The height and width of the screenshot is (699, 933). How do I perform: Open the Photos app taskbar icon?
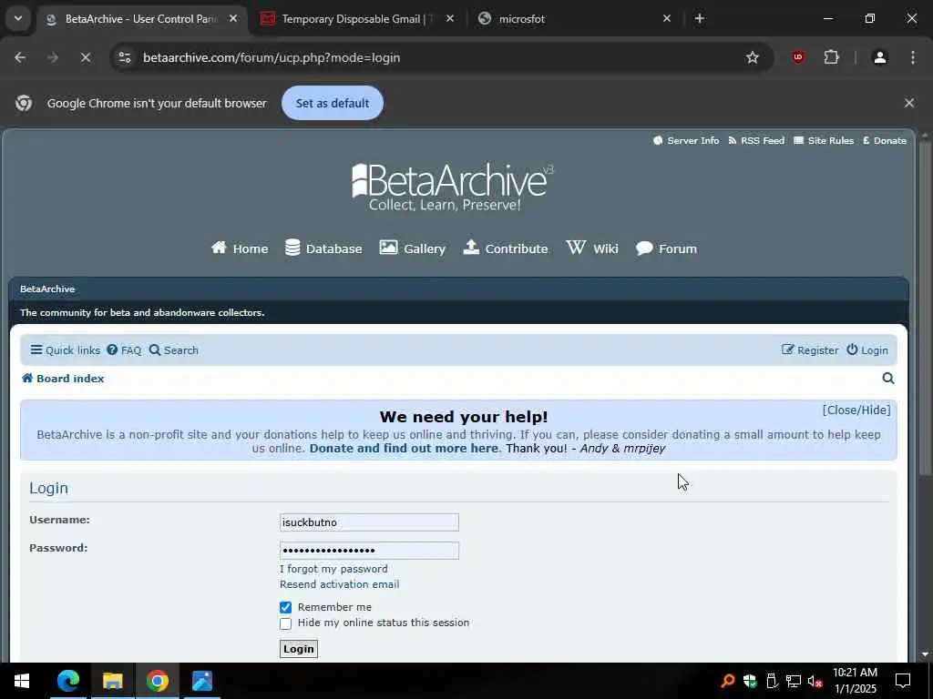(201, 681)
